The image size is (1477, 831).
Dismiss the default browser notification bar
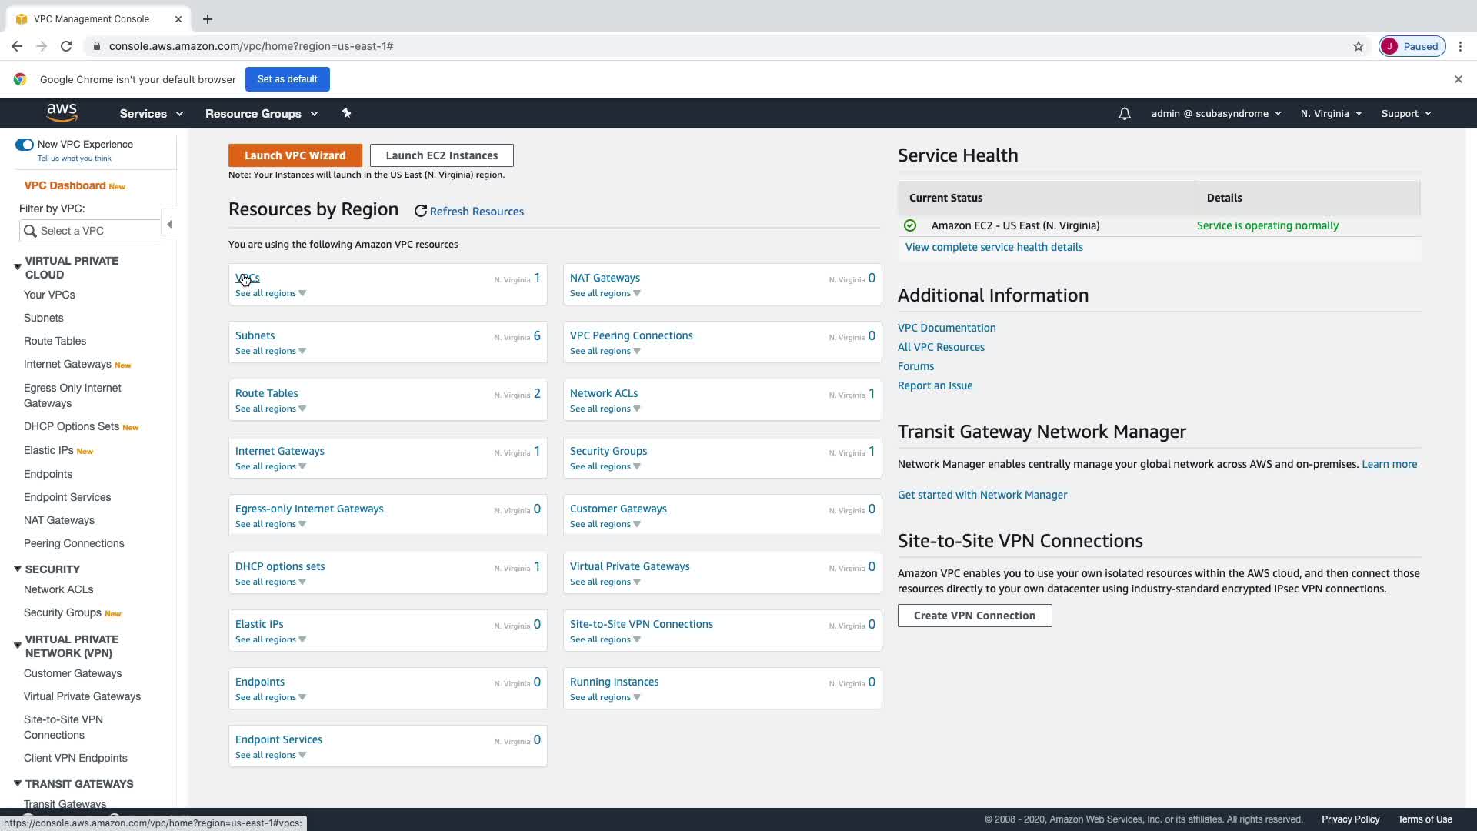(1458, 79)
